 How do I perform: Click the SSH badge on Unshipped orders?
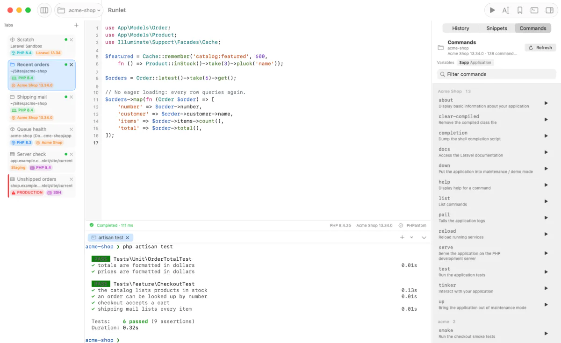pos(54,193)
